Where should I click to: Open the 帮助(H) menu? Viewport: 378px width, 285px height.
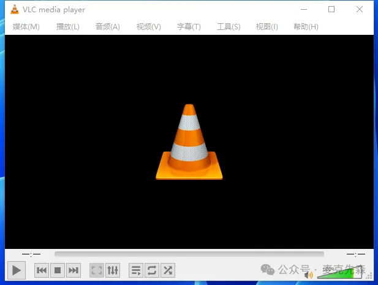pos(306,26)
